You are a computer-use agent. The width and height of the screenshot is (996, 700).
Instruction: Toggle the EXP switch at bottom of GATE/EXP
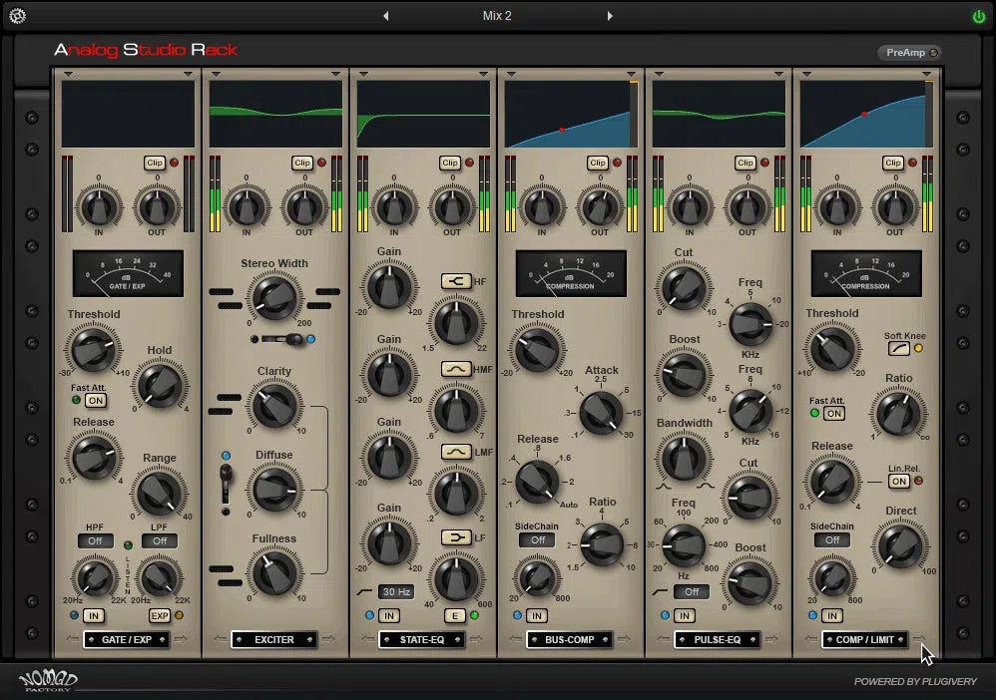coord(160,616)
